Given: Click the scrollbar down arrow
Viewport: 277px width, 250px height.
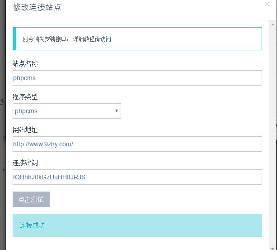Looking at the screenshot, I should point(272,248).
